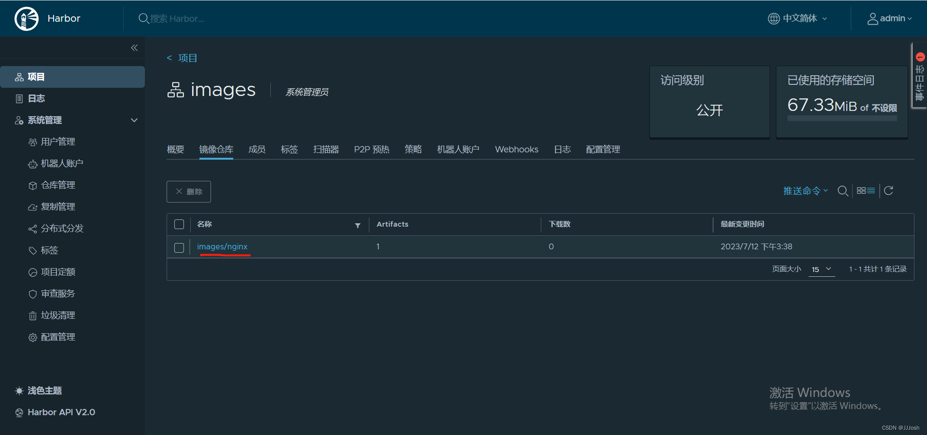Open the name column filter icon
Image resolution: width=927 pixels, height=435 pixels.
[x=358, y=225]
